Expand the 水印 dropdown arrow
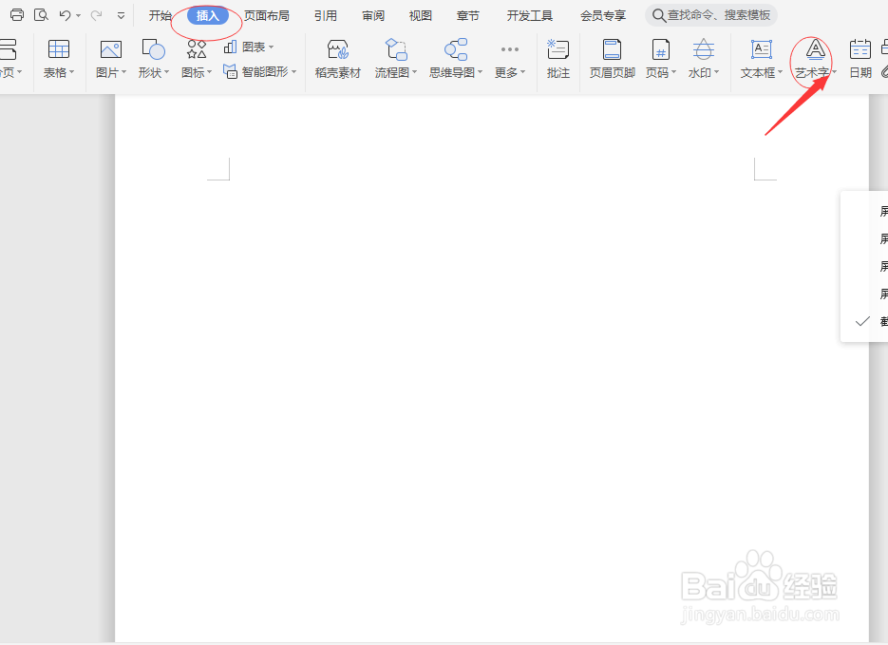 [716, 72]
